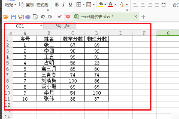Click the 物理分数 header cell
Viewport: 179px width, 119px height.
[x=97, y=39]
